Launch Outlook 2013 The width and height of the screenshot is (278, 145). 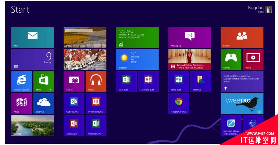(x=74, y=104)
